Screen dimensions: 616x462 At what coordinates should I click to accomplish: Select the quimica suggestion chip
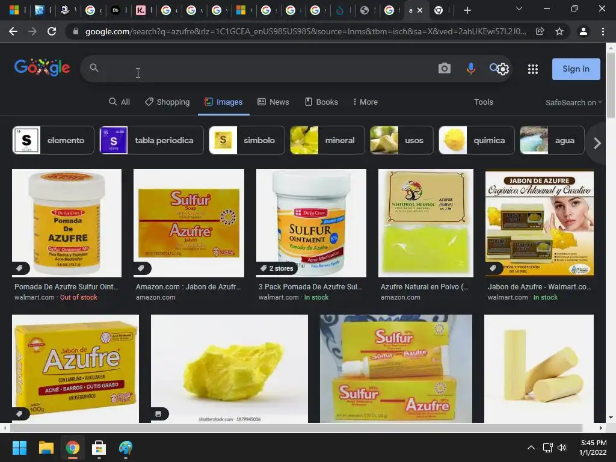pos(476,140)
